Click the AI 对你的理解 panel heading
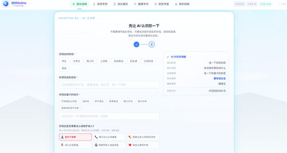This screenshot has height=153, width=287. pyautogui.click(x=178, y=57)
